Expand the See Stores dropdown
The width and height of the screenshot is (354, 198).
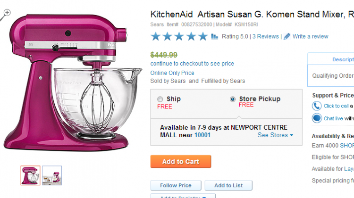click(x=276, y=135)
